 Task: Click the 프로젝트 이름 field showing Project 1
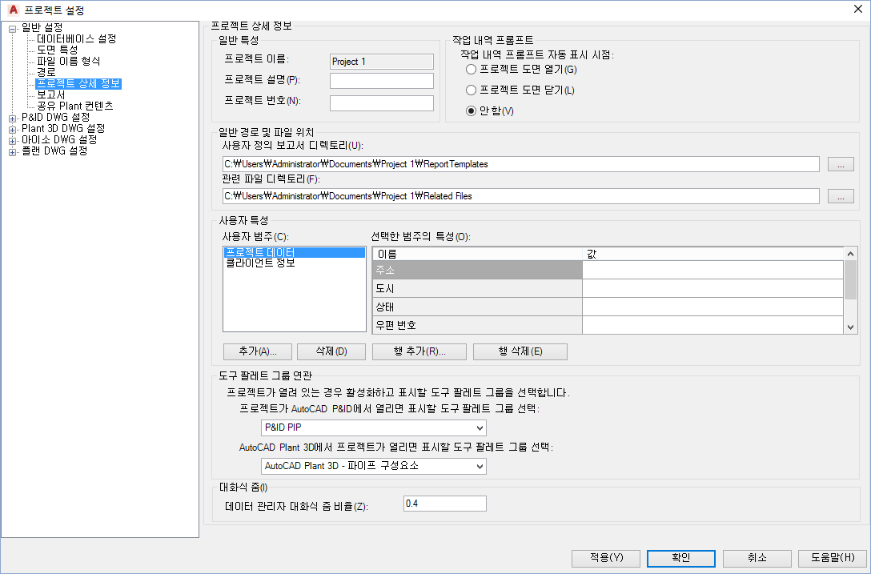click(x=382, y=62)
